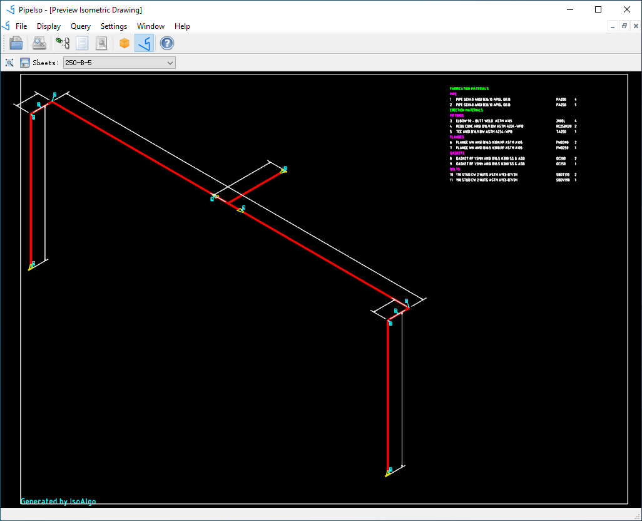Click the 'Generated by IsoAlgo' text

[58, 501]
